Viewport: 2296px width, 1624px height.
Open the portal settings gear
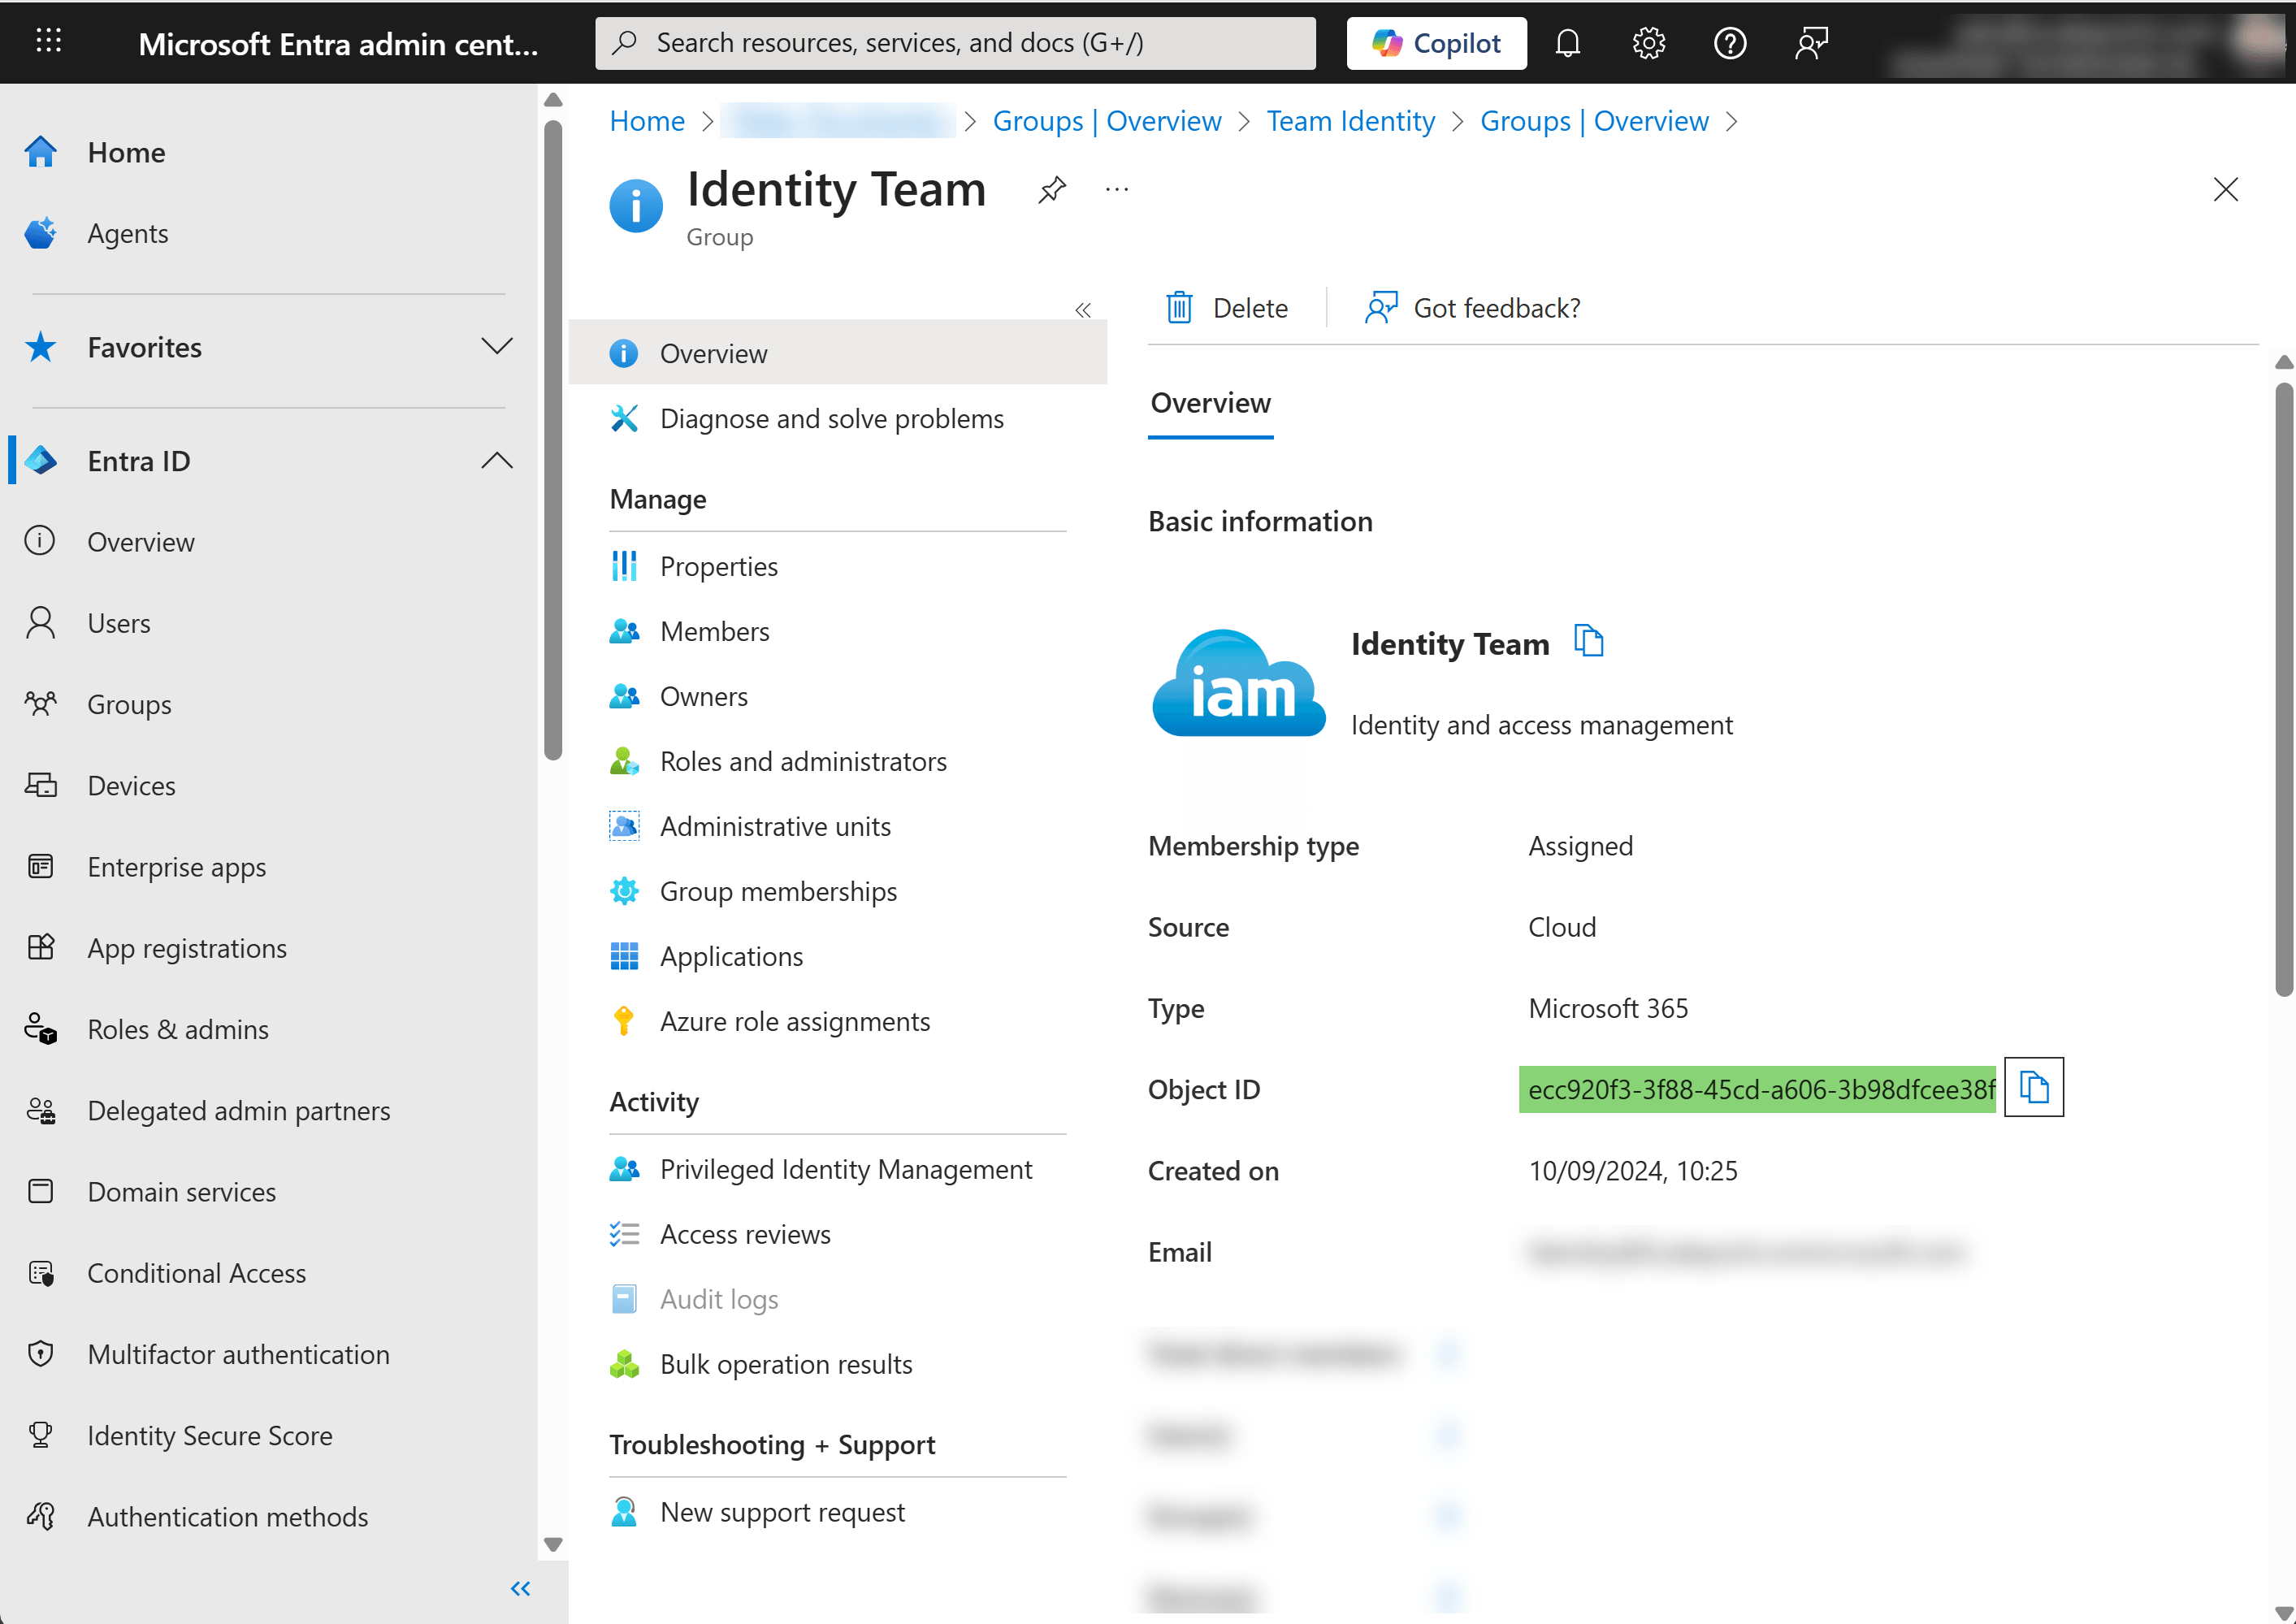(x=1648, y=43)
